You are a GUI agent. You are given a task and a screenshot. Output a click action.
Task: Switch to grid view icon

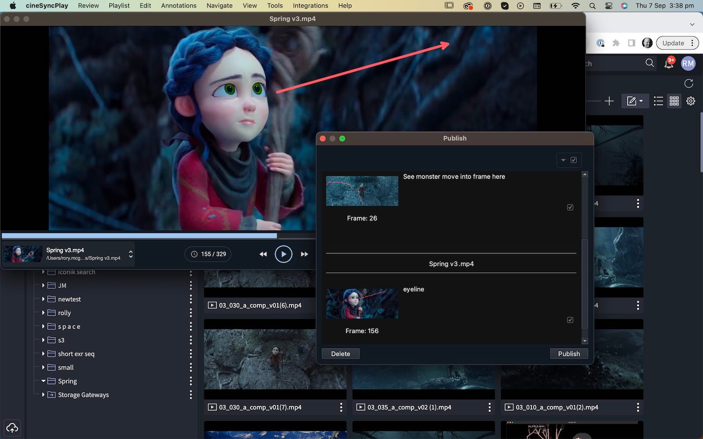click(x=674, y=101)
